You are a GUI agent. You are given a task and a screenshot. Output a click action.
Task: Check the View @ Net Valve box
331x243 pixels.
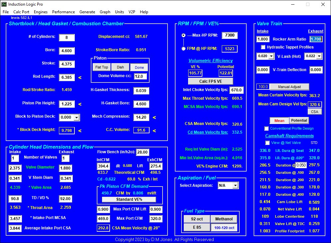(x=267, y=143)
